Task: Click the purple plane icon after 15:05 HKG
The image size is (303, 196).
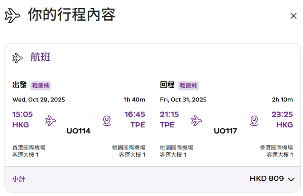Action: (51, 120)
